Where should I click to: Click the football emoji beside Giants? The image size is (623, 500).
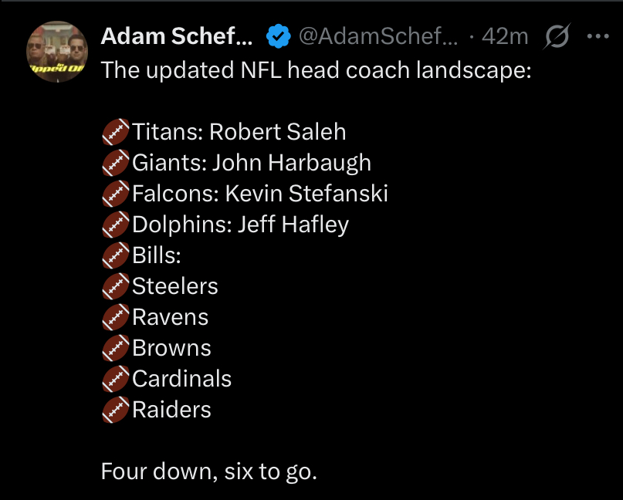tap(115, 163)
